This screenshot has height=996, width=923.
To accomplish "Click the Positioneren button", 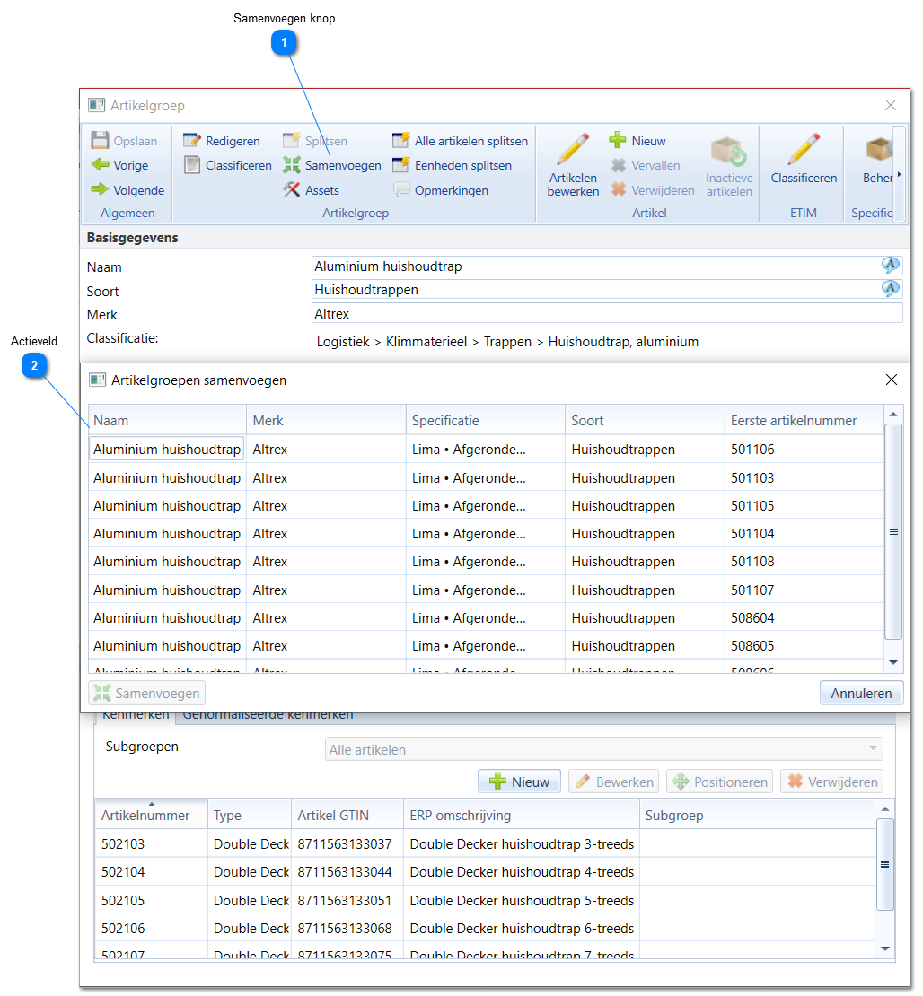I will 719,782.
